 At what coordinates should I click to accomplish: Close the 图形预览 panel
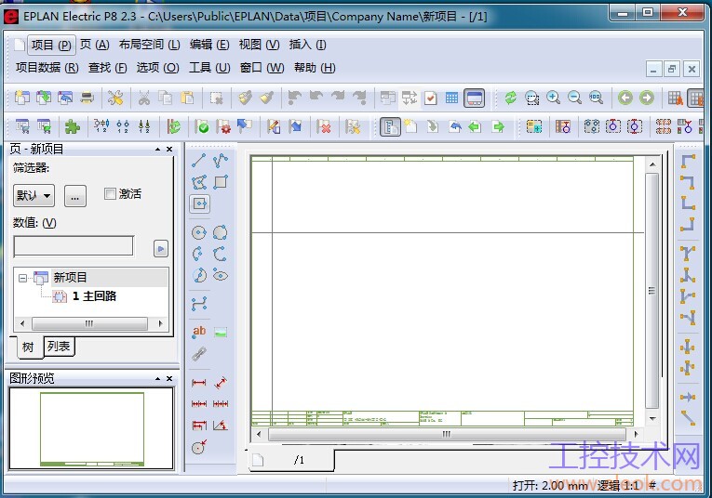pos(169,378)
